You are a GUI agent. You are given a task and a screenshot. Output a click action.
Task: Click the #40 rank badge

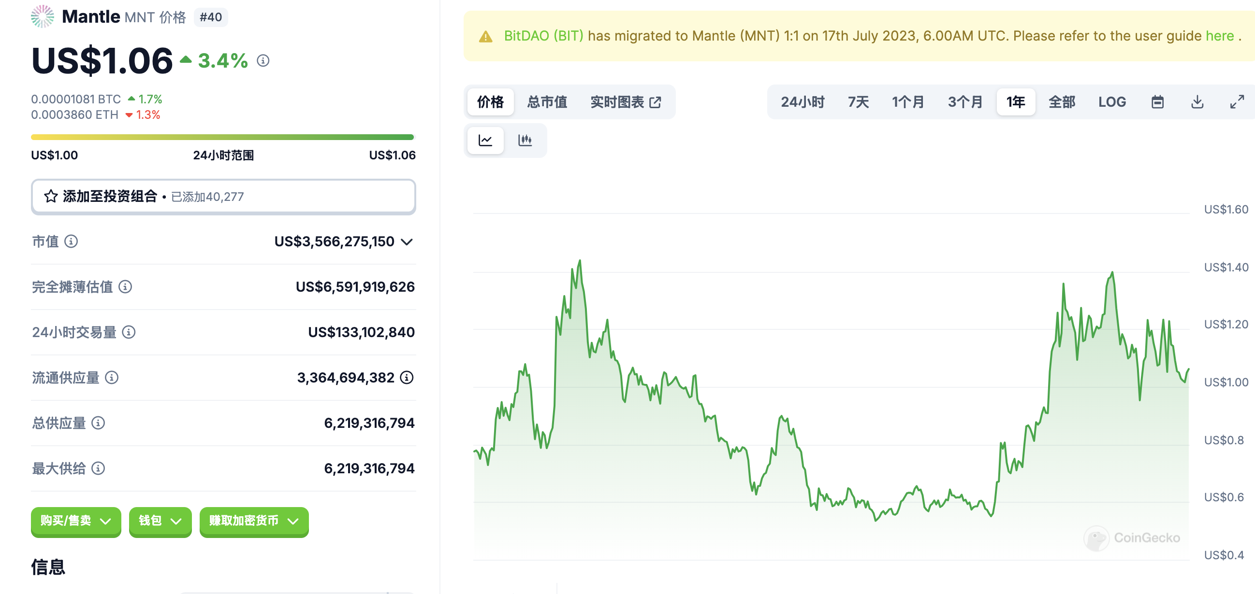tap(210, 17)
